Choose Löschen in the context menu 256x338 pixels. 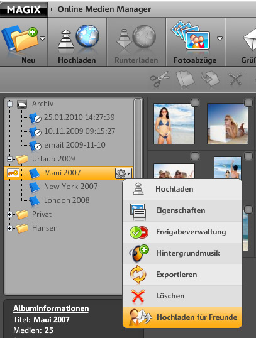point(182,296)
